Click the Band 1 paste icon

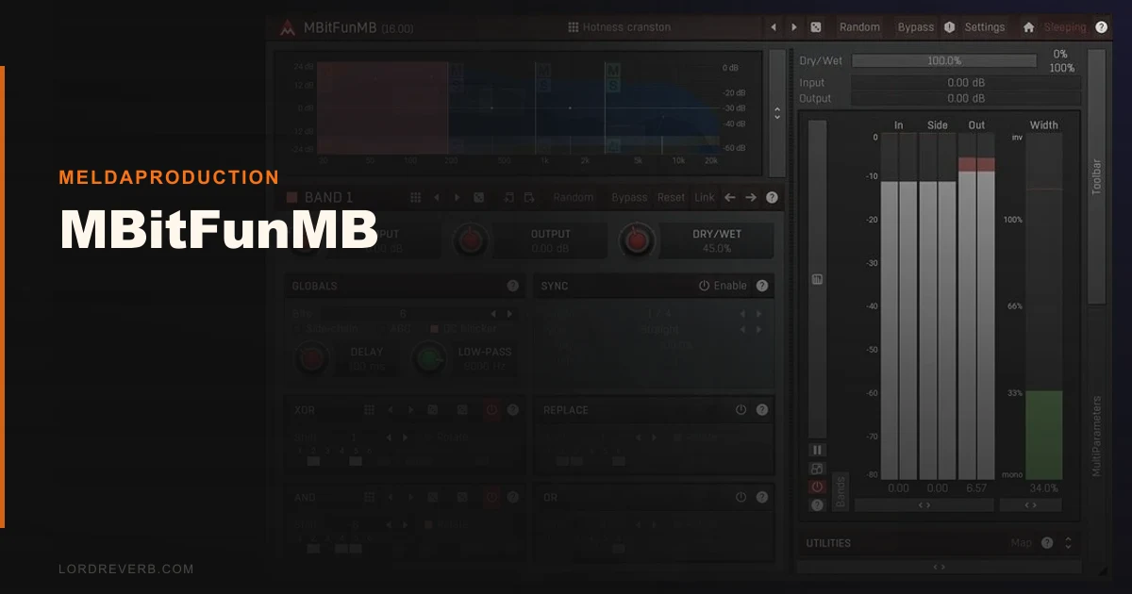point(529,197)
